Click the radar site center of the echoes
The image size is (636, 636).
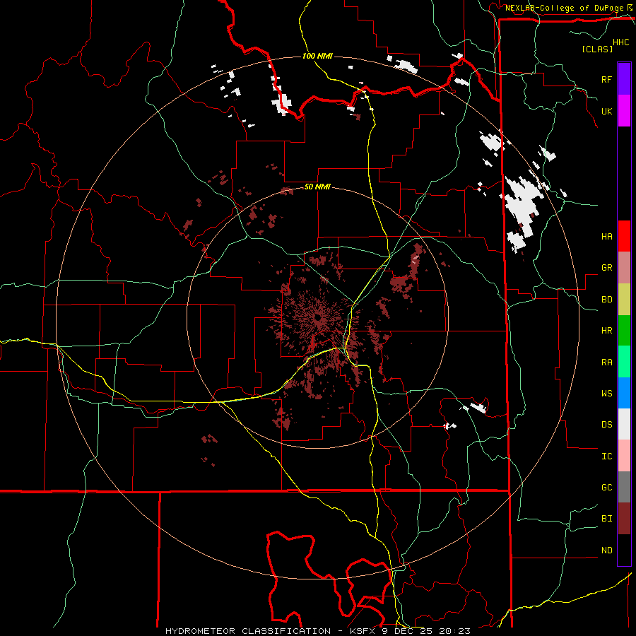(x=317, y=317)
